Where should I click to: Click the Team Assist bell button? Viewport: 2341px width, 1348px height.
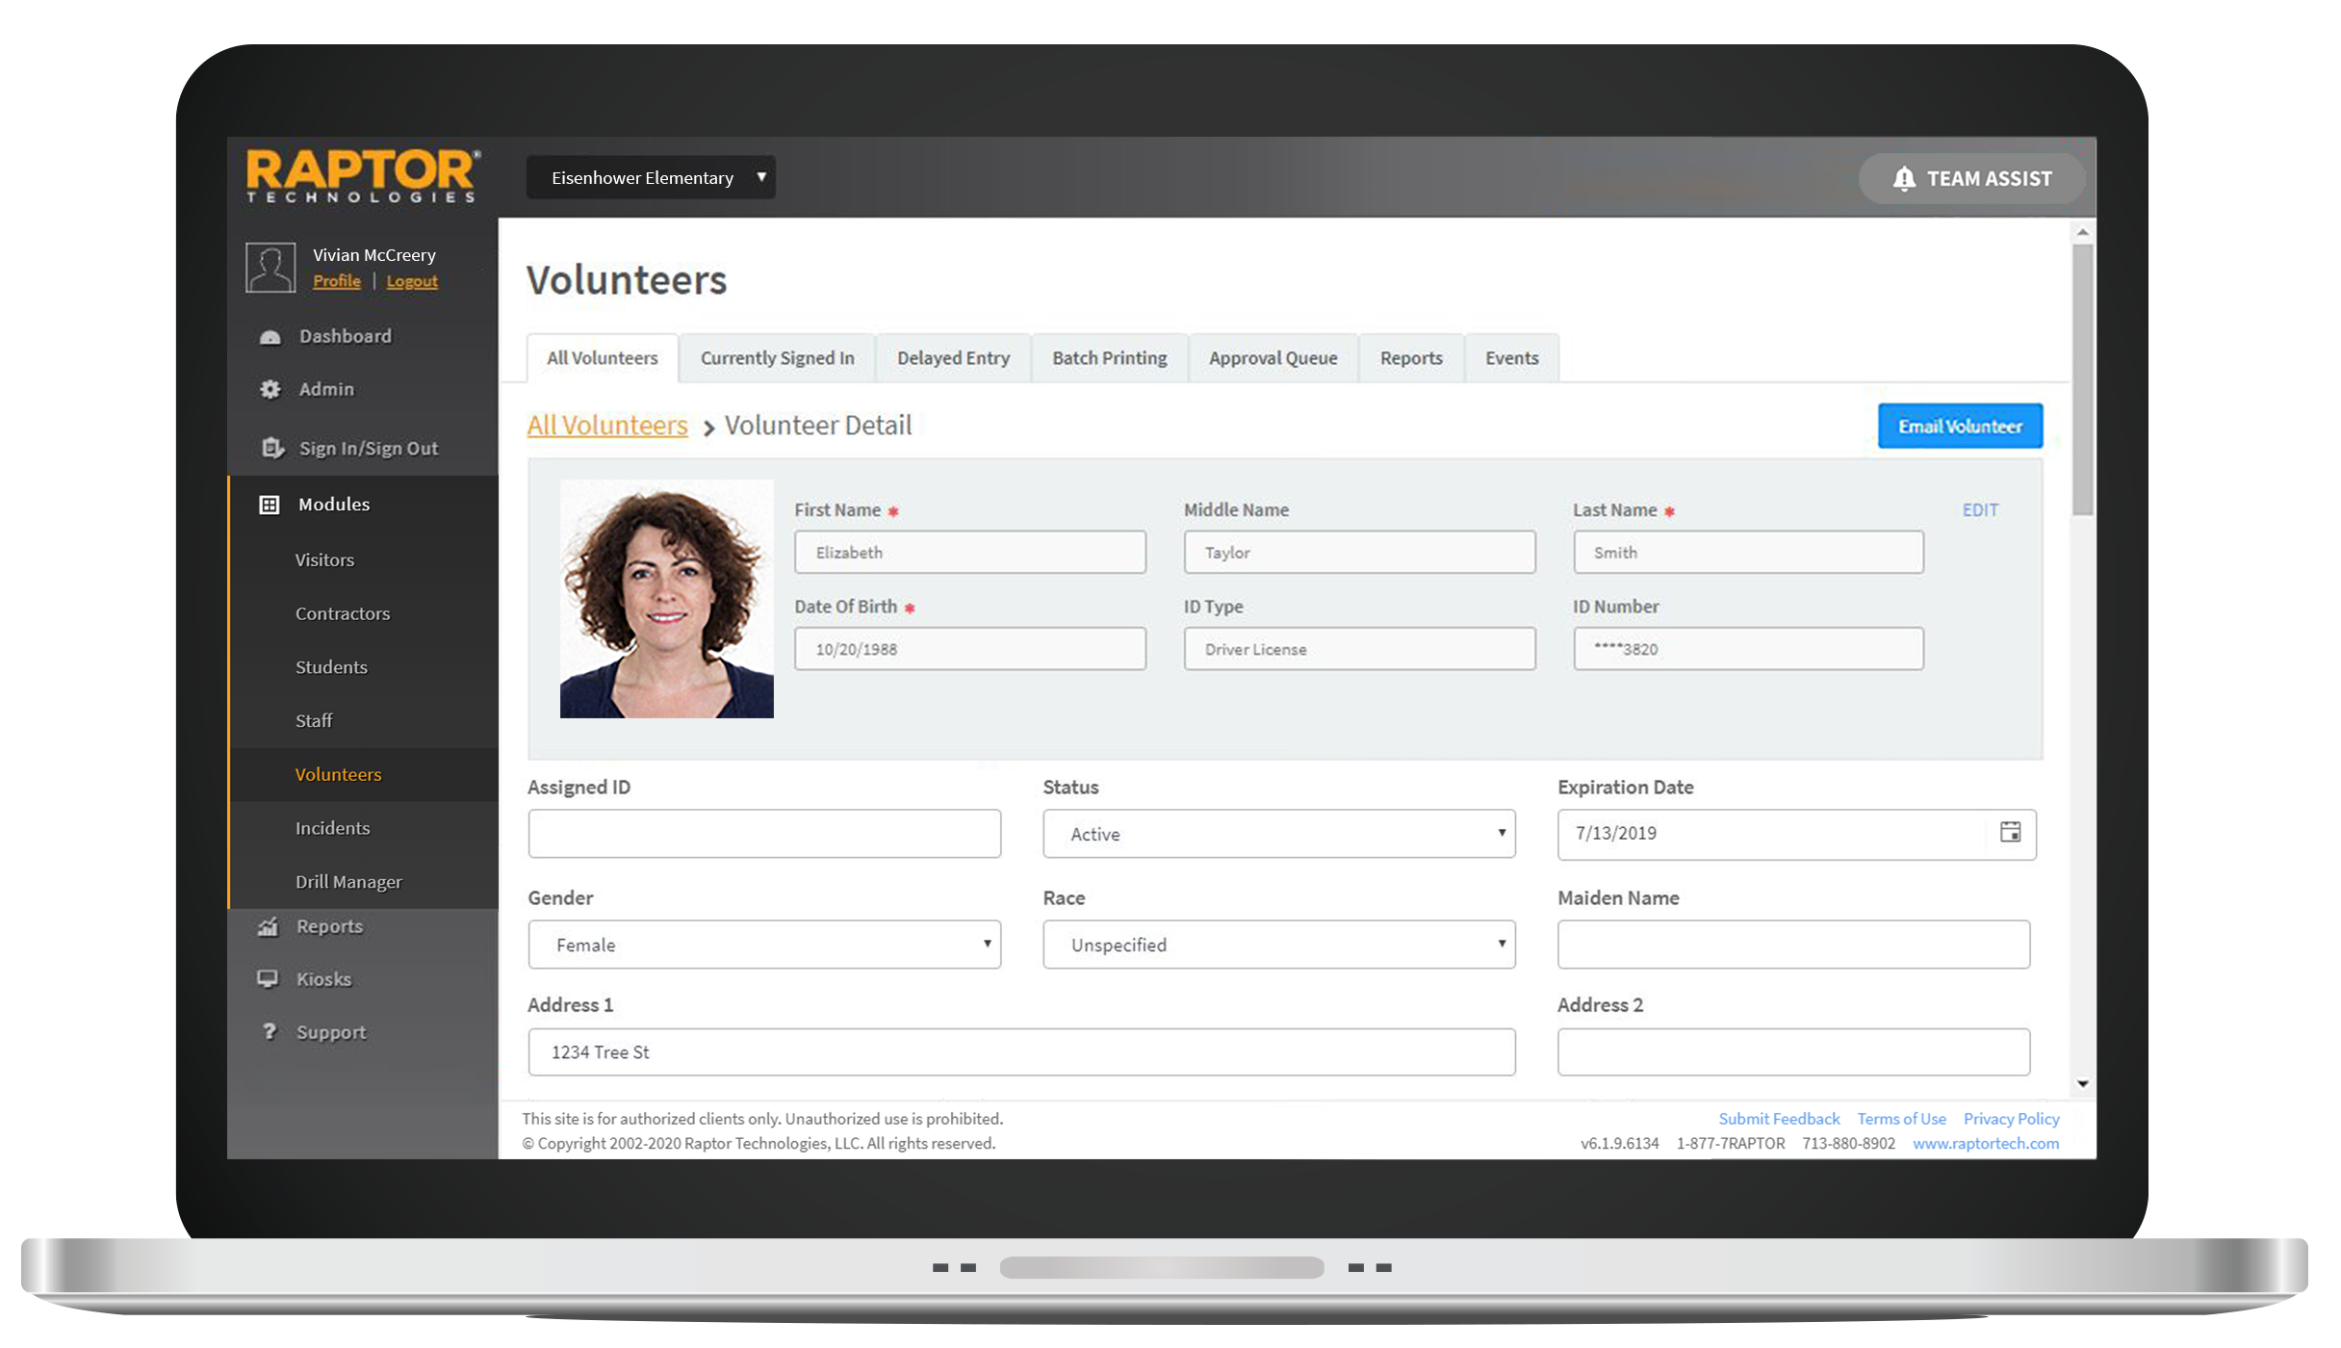click(x=1971, y=178)
